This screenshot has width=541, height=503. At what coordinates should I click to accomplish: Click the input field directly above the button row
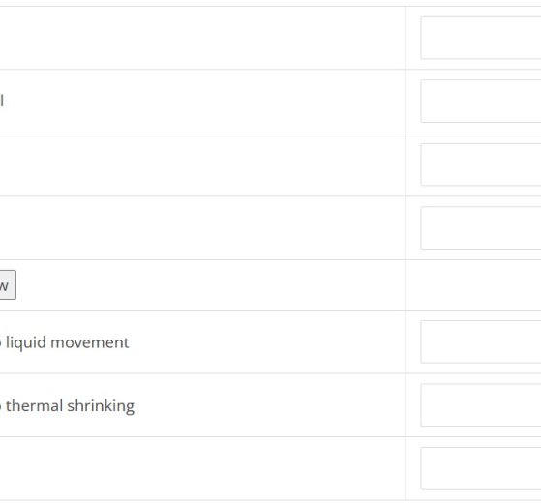click(x=481, y=228)
